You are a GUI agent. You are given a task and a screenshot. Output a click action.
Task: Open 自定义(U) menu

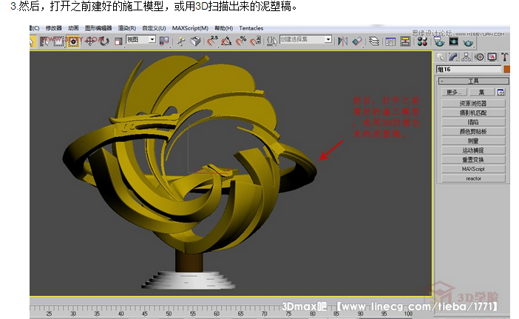(x=154, y=28)
